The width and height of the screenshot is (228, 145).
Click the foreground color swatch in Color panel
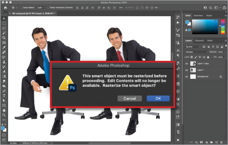click(187, 22)
